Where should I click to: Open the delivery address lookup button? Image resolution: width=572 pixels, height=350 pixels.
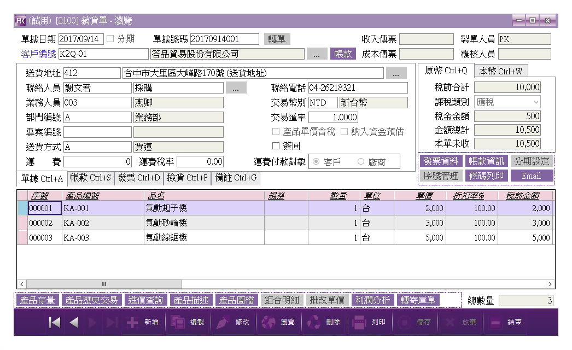click(x=396, y=73)
